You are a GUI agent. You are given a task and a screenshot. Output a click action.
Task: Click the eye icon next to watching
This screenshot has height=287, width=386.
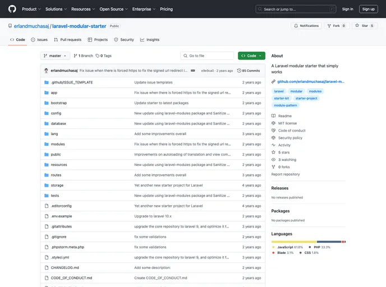click(273, 160)
